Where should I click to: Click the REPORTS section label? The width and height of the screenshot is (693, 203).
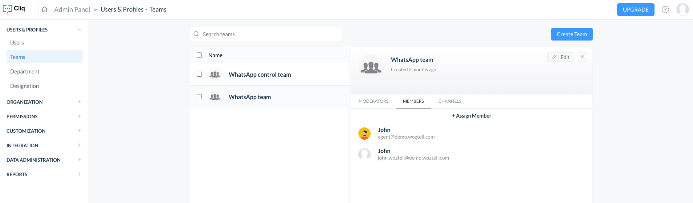pos(17,174)
